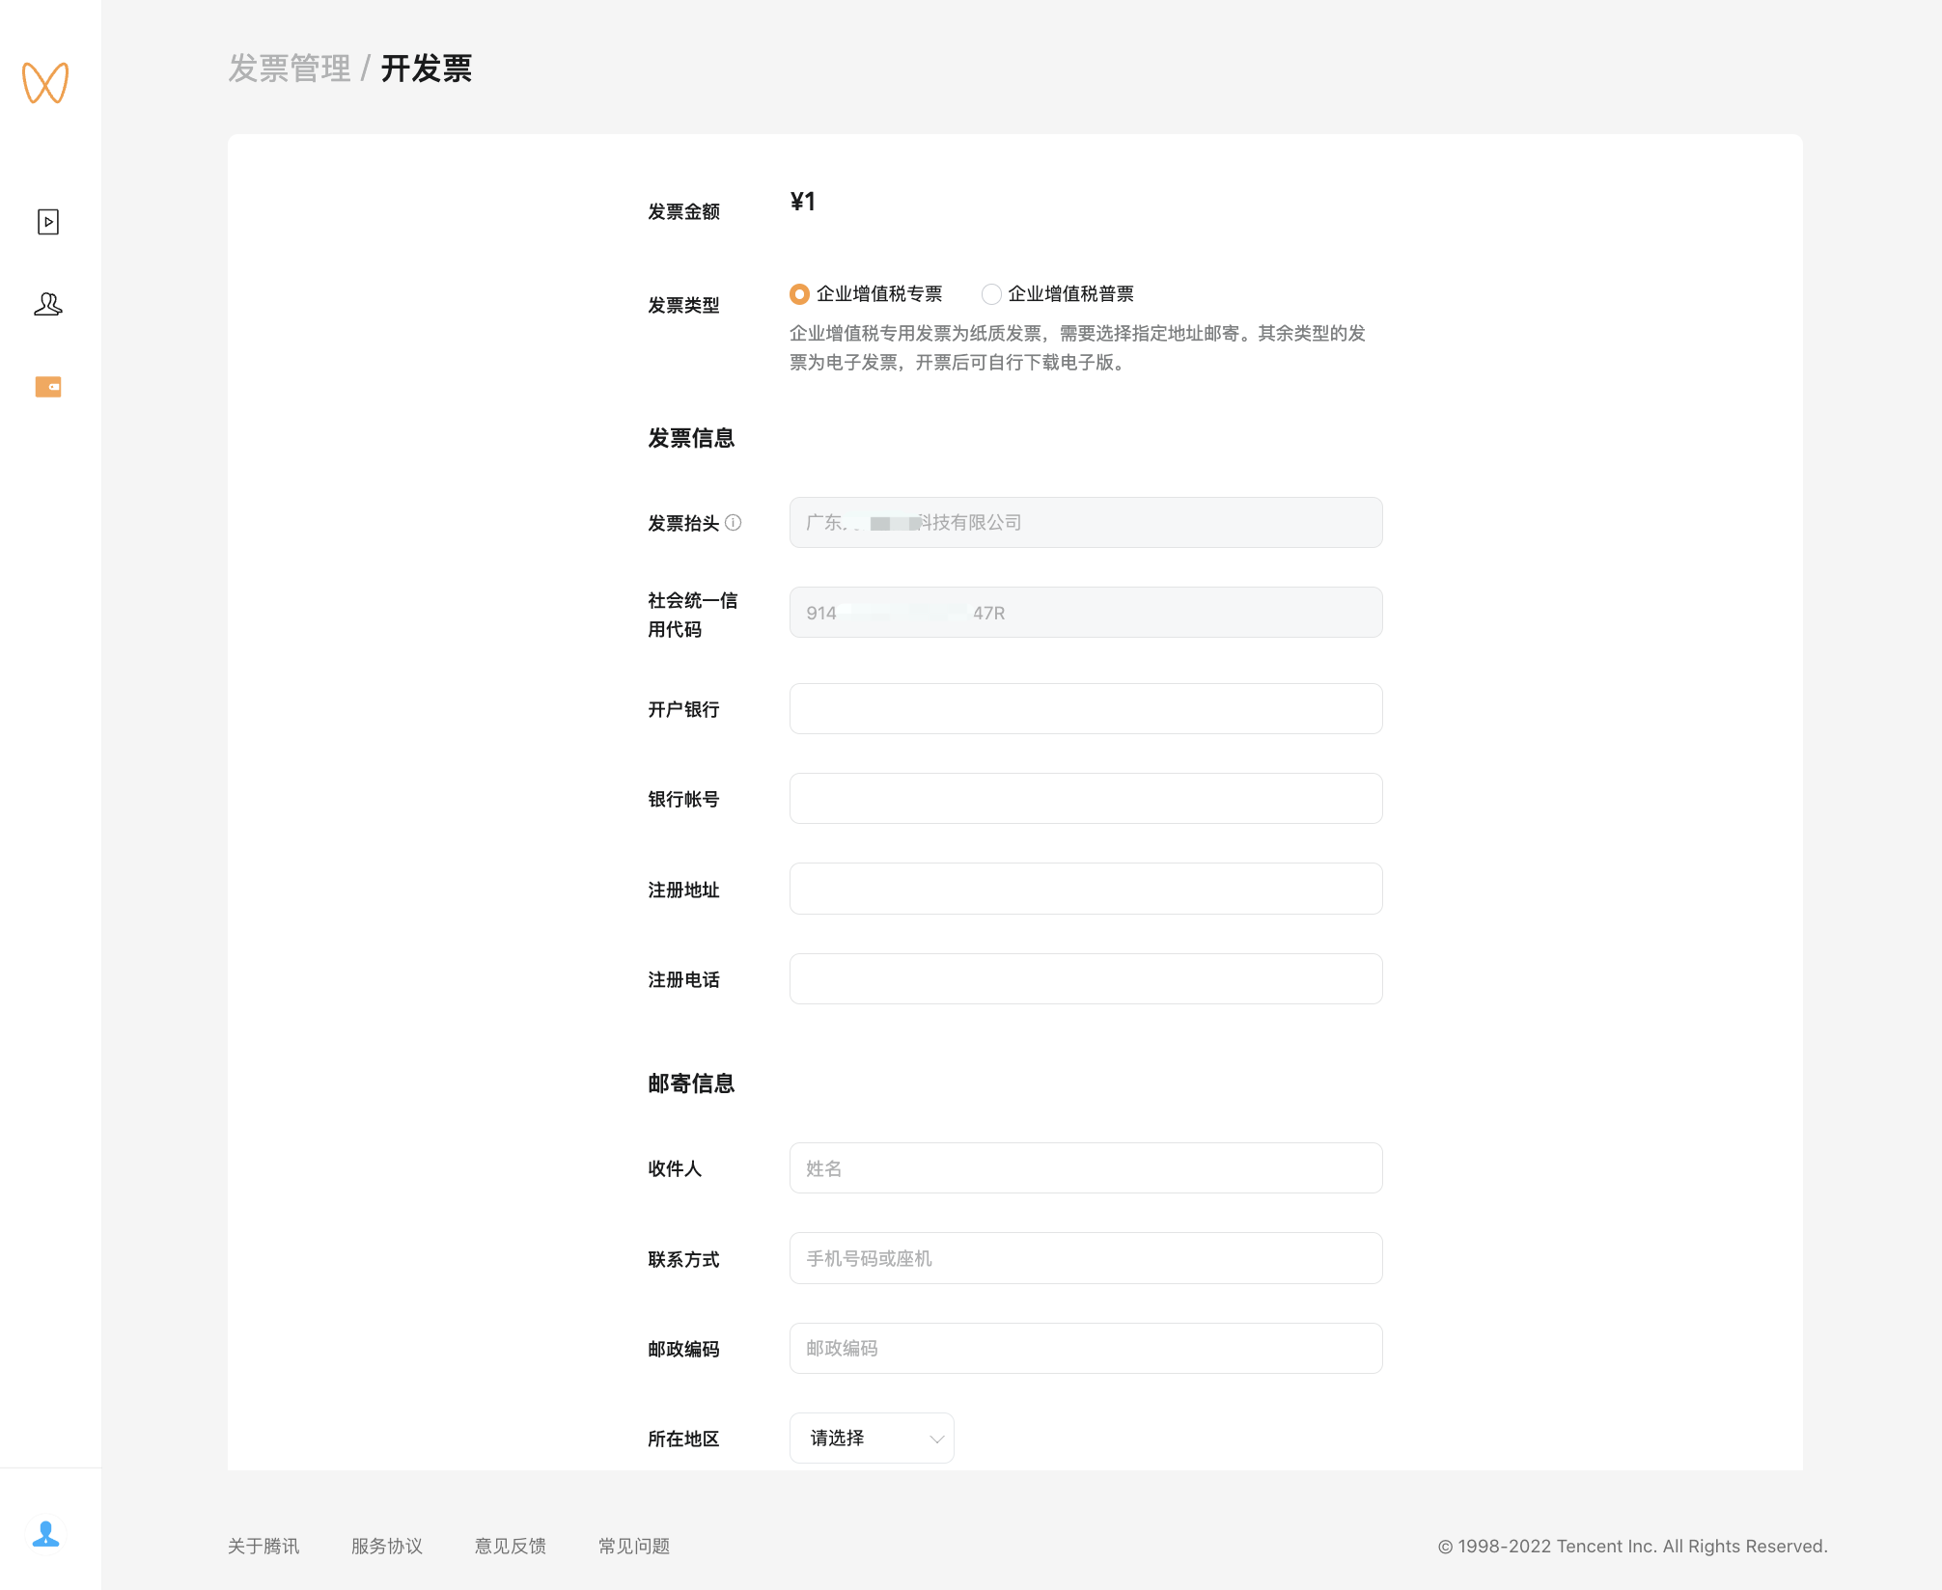1942x1590 pixels.
Task: Click the 联系方式 phone input field
Action: coord(1086,1258)
